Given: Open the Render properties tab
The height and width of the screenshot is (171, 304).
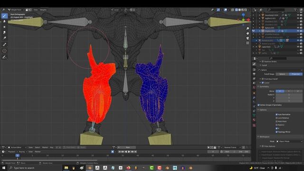Looking at the screenshot, I should (254, 70).
